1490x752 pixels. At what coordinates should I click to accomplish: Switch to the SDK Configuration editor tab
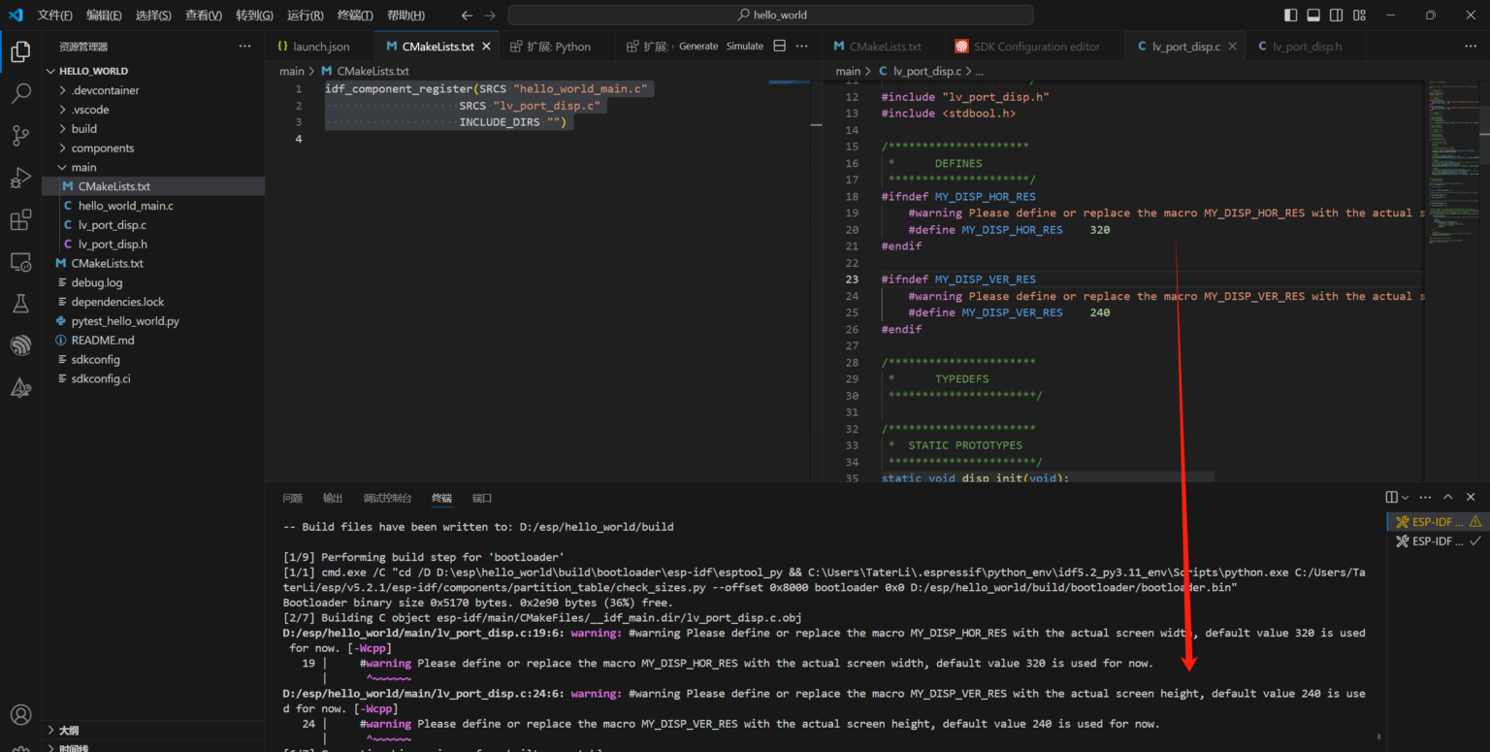tap(1036, 47)
